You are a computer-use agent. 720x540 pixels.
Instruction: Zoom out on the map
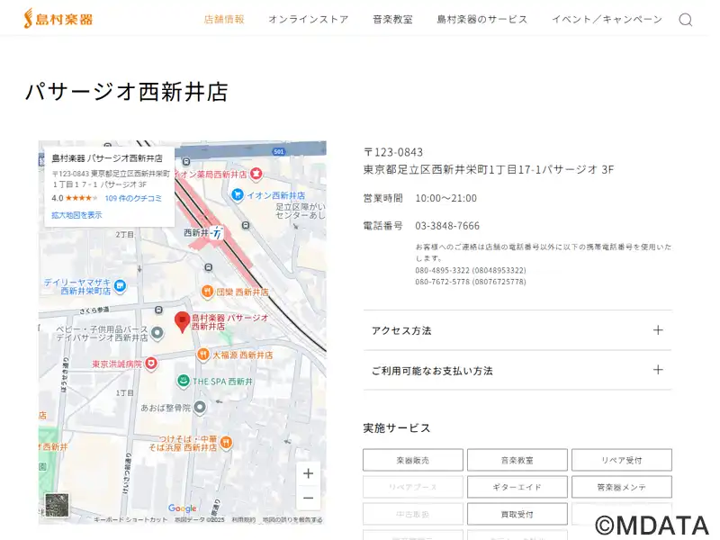click(x=308, y=498)
